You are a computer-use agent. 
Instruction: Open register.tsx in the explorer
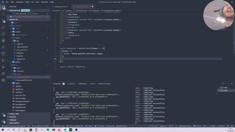pos(21,59)
